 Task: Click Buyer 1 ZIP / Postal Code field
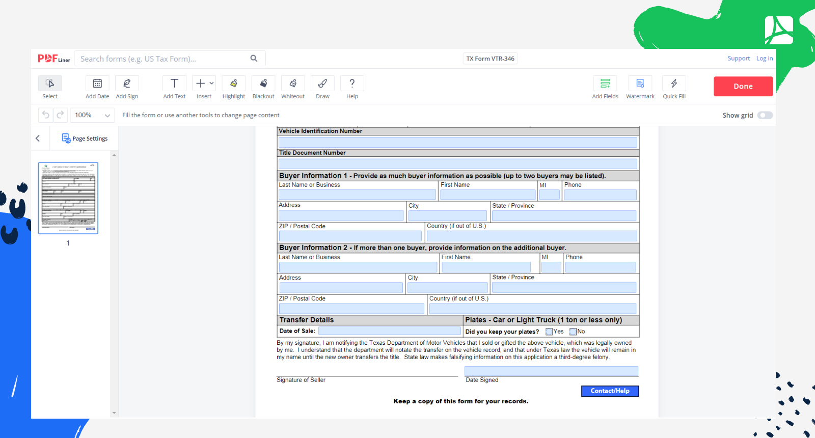click(x=350, y=236)
